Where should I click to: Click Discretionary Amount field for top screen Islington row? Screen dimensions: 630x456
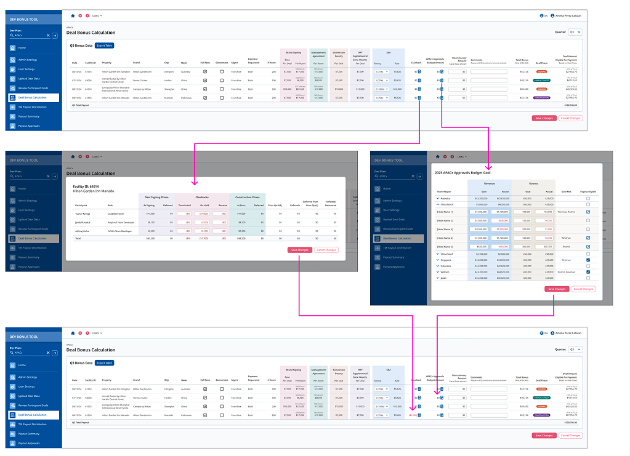(457, 72)
